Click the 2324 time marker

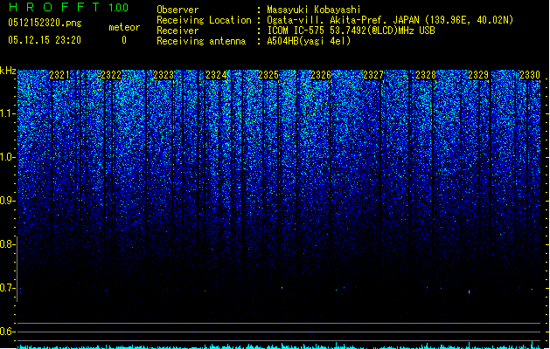point(216,75)
